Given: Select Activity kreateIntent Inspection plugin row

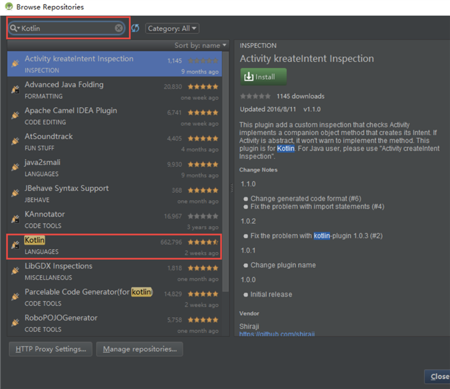Looking at the screenshot, I should click(114, 64).
